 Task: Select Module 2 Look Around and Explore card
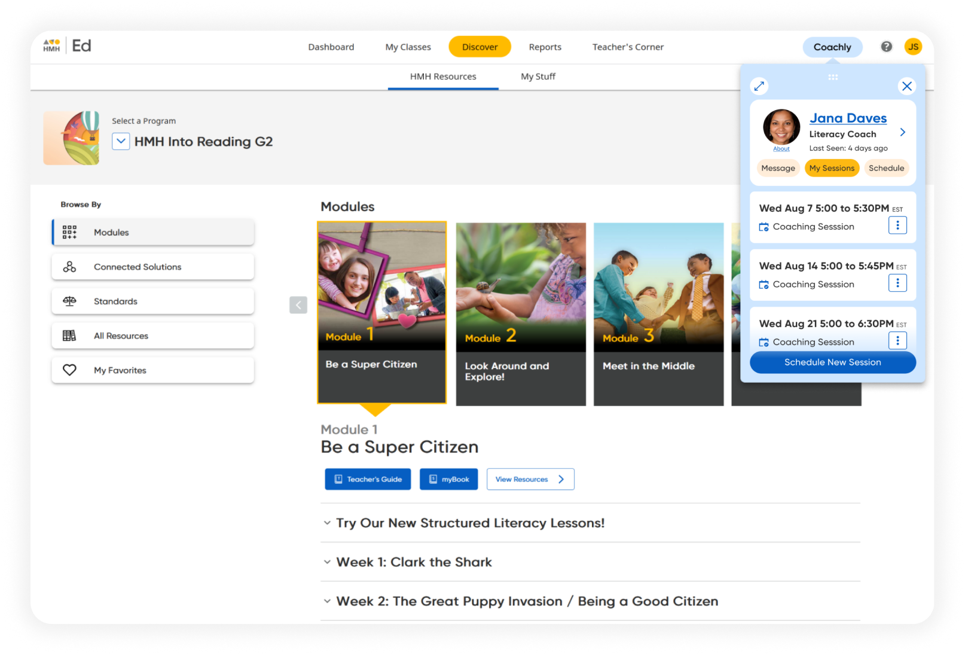[x=521, y=314]
